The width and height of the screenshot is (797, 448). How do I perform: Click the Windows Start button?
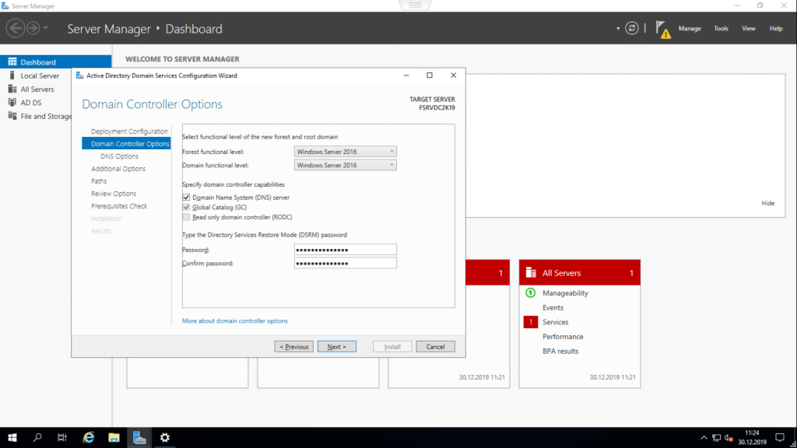pyautogui.click(x=12, y=437)
